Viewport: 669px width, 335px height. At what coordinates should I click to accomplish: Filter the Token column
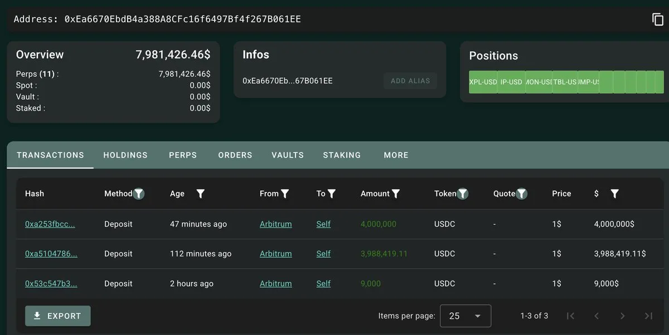pos(463,194)
